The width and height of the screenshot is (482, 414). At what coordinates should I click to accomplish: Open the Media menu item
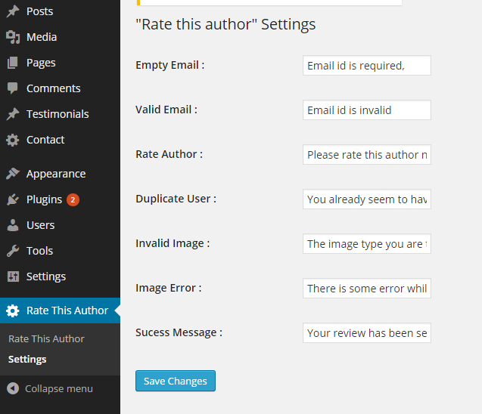click(60, 37)
